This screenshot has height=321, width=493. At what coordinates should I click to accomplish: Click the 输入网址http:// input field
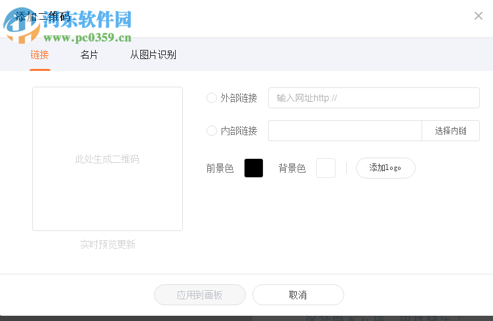point(374,98)
